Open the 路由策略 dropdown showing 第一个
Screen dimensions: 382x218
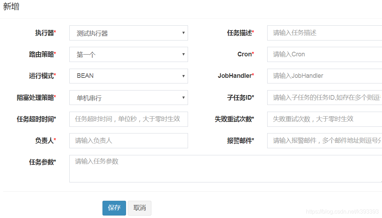(x=129, y=54)
